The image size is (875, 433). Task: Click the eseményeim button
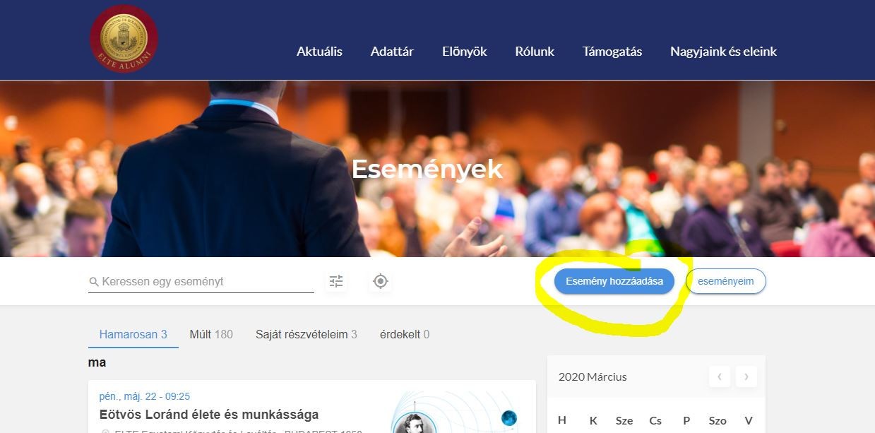[x=726, y=281]
